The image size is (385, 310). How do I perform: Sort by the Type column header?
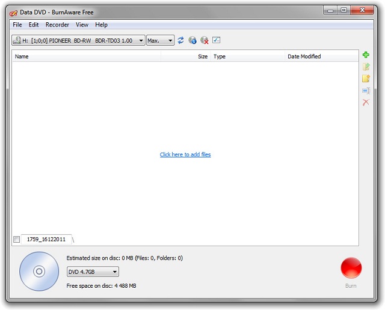pos(248,56)
